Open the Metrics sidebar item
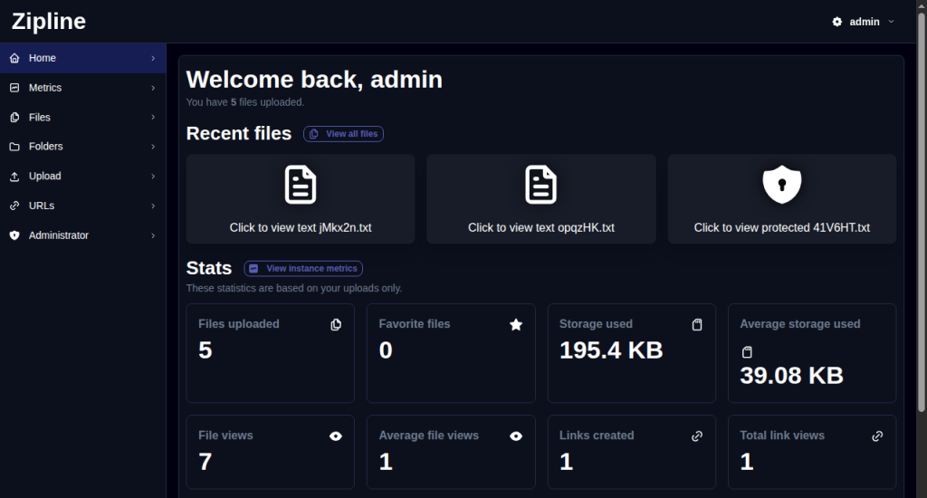The image size is (927, 498). (82, 88)
